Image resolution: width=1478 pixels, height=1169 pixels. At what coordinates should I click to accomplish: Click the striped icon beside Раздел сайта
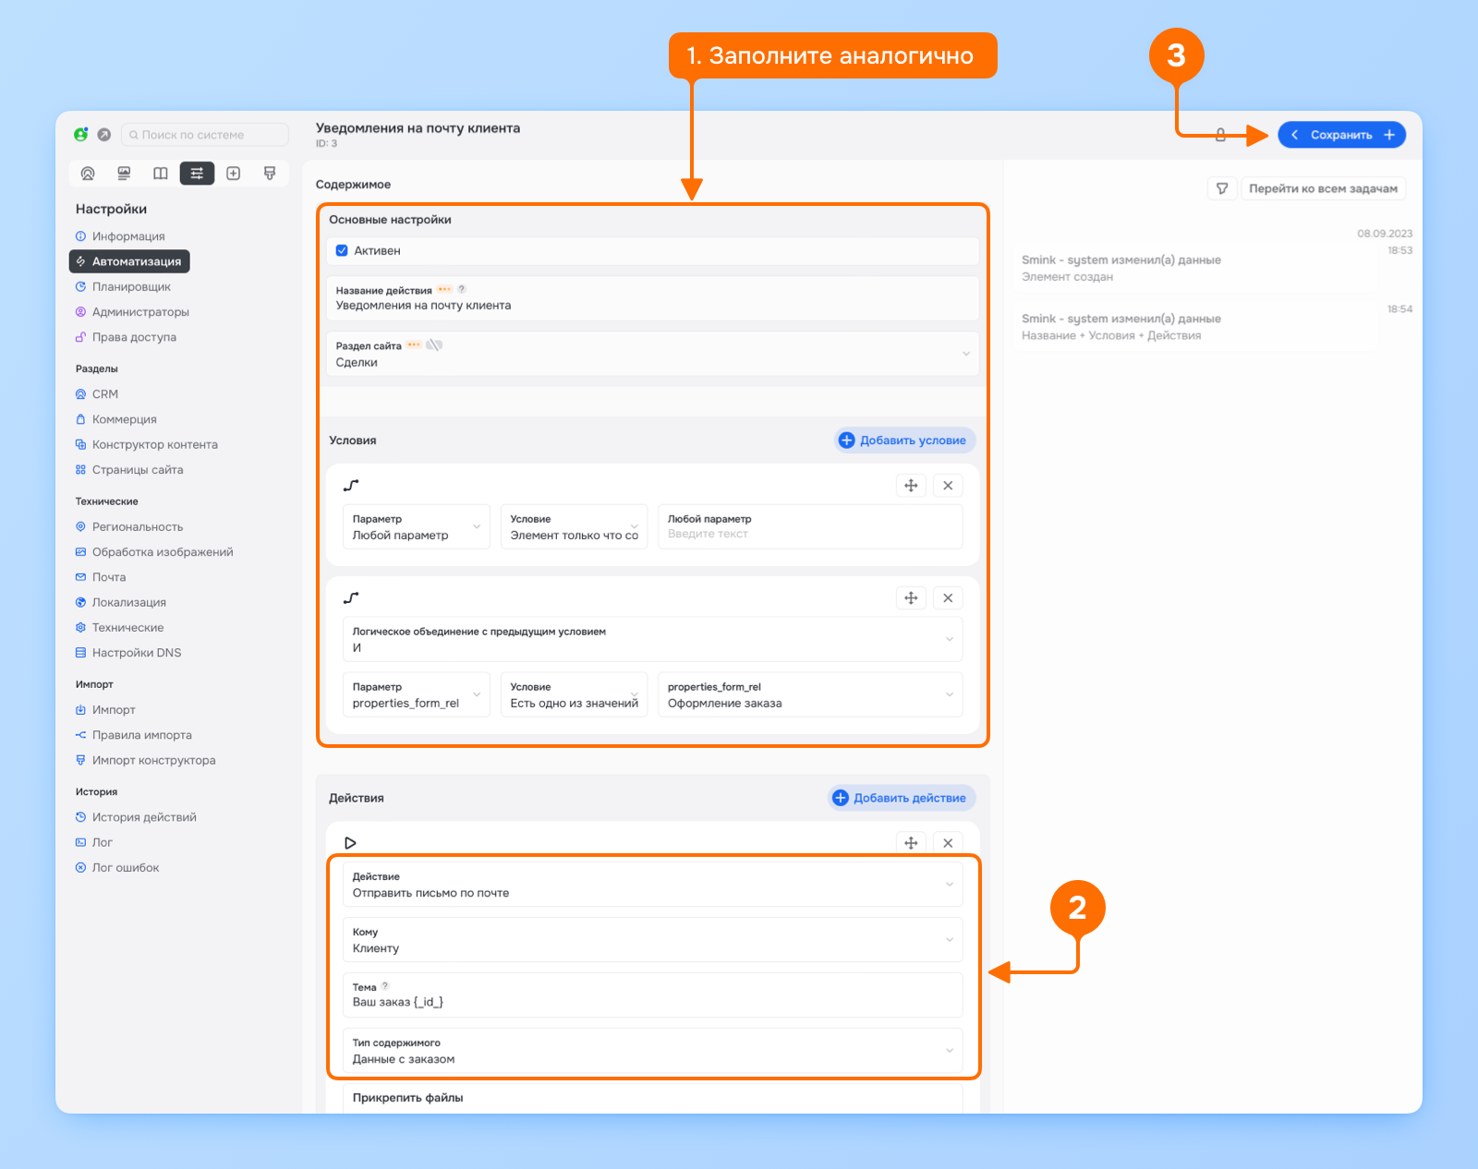tap(434, 345)
